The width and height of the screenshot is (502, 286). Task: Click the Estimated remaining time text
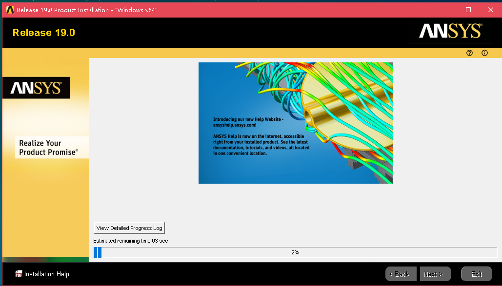[x=131, y=241]
